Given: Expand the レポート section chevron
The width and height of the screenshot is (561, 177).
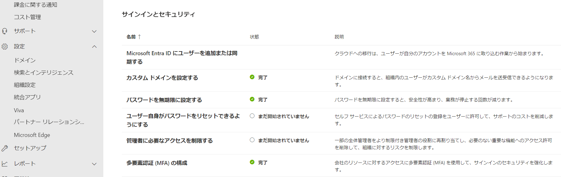Looking at the screenshot, I should click(x=94, y=164).
